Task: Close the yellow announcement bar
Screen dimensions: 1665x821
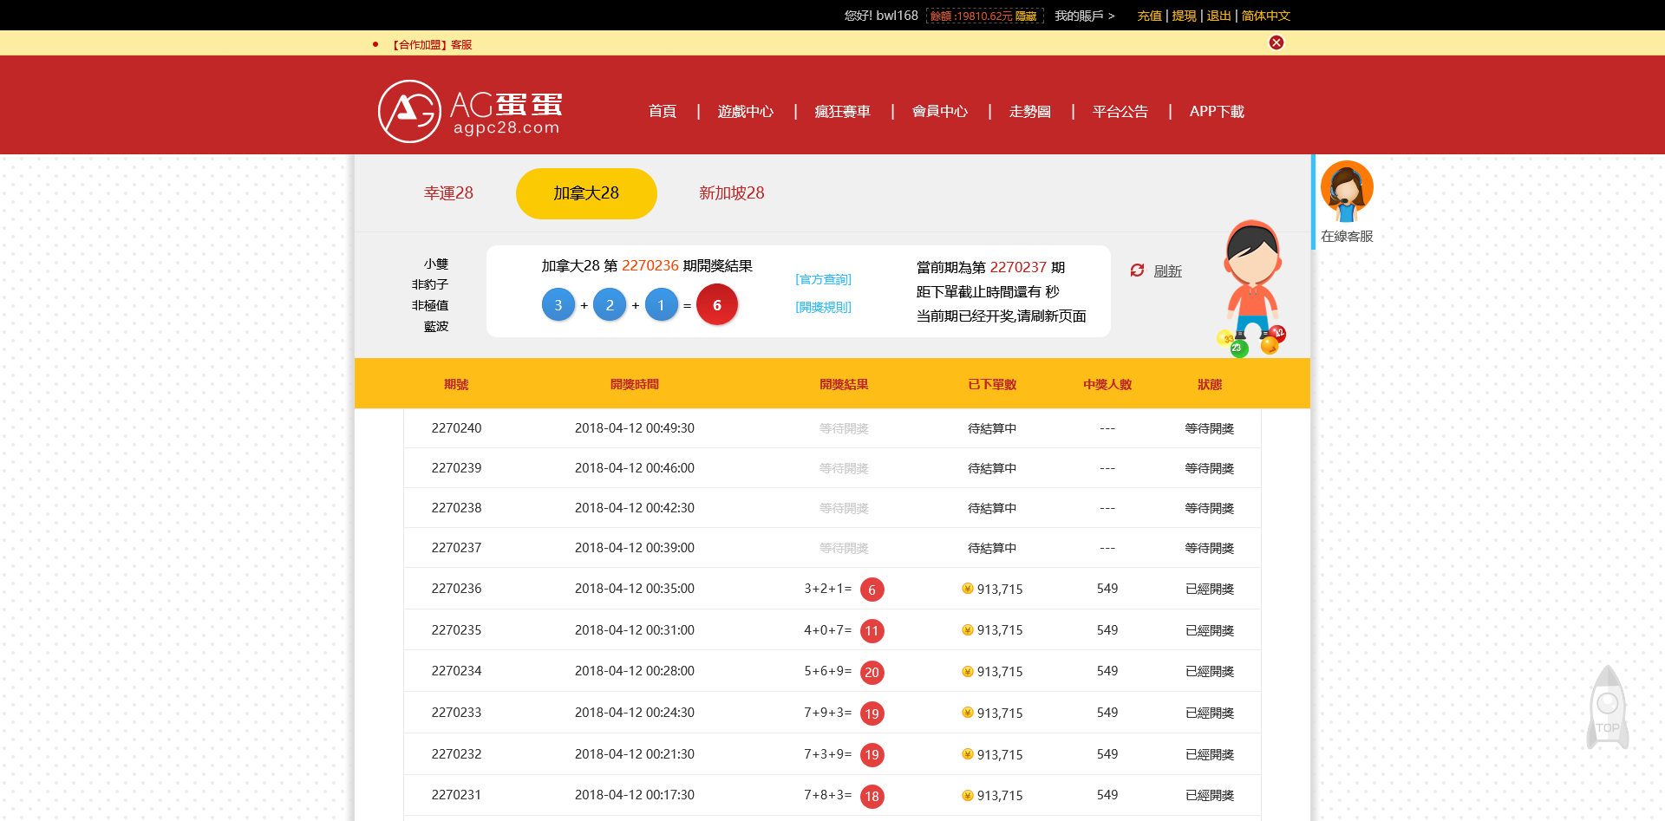Action: click(1276, 42)
